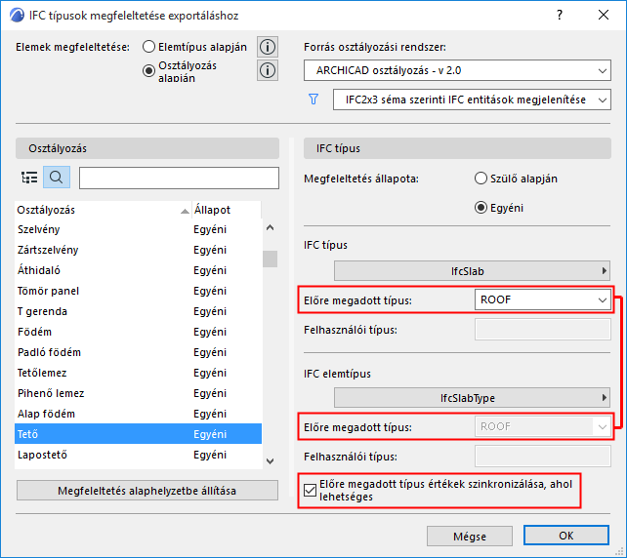
Task: Select the Lapostető row
Action: 139,455
